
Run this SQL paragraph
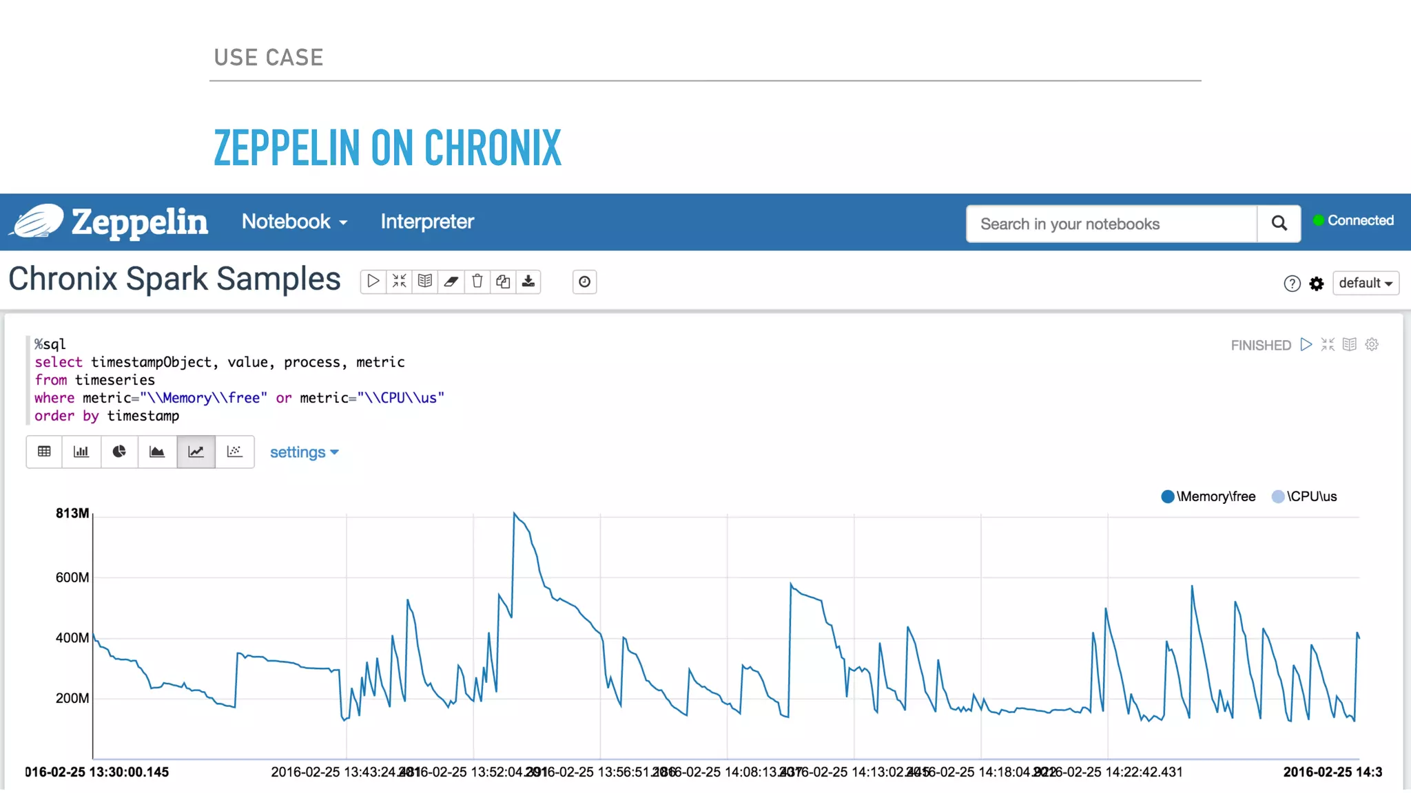pyautogui.click(x=1306, y=344)
